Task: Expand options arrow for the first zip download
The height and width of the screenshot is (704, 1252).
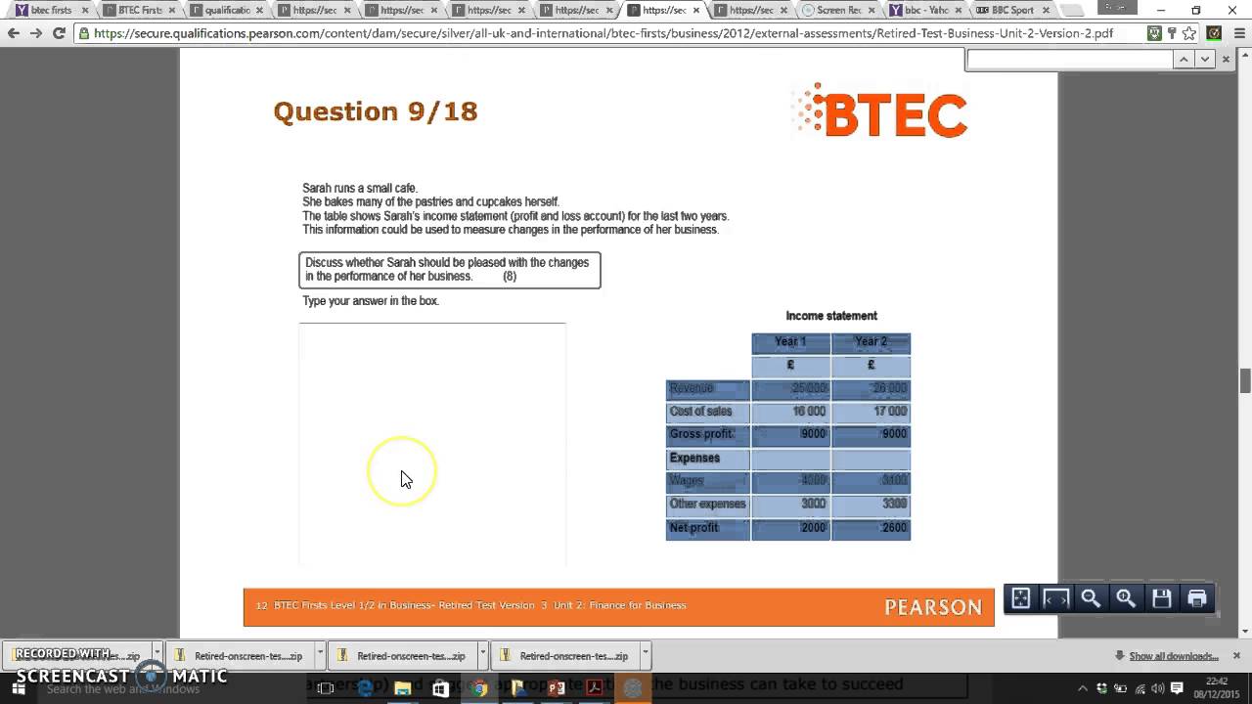Action: coord(157,656)
